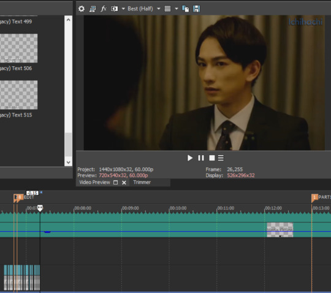The width and height of the screenshot is (331, 293).
Task: Copy snapshot to clipboard icon
Action: click(x=186, y=9)
